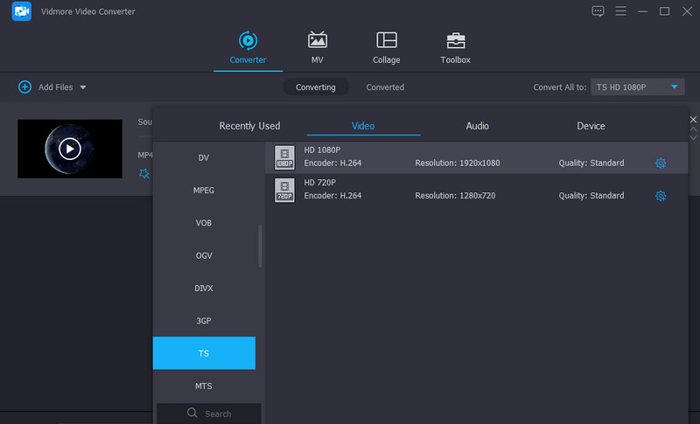Open the Convert All to format dropdown
Screen dimensions: 700x424
click(x=675, y=87)
